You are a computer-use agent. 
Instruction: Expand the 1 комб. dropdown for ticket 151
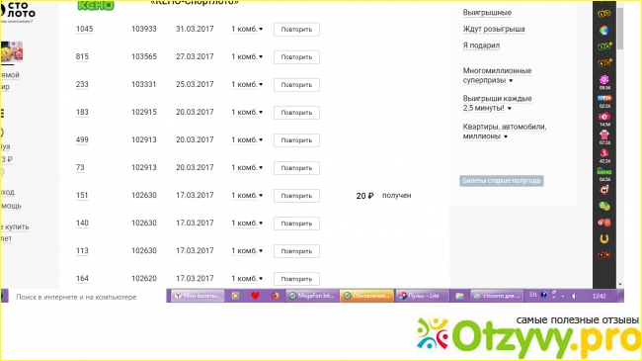click(247, 196)
